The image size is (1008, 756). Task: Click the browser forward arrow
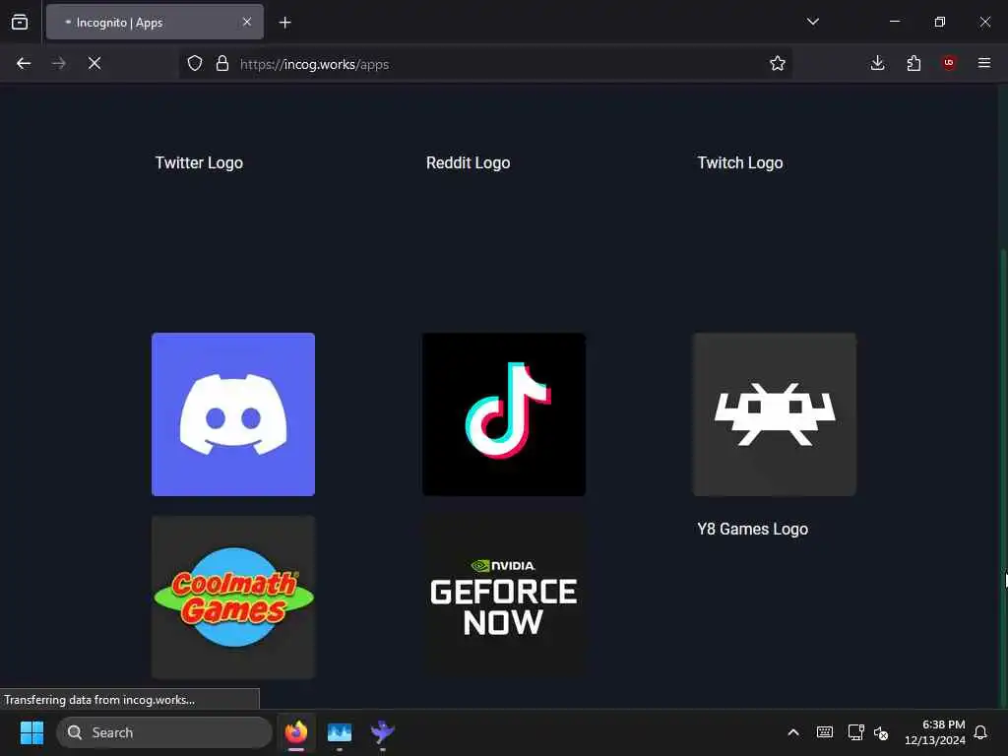point(58,63)
